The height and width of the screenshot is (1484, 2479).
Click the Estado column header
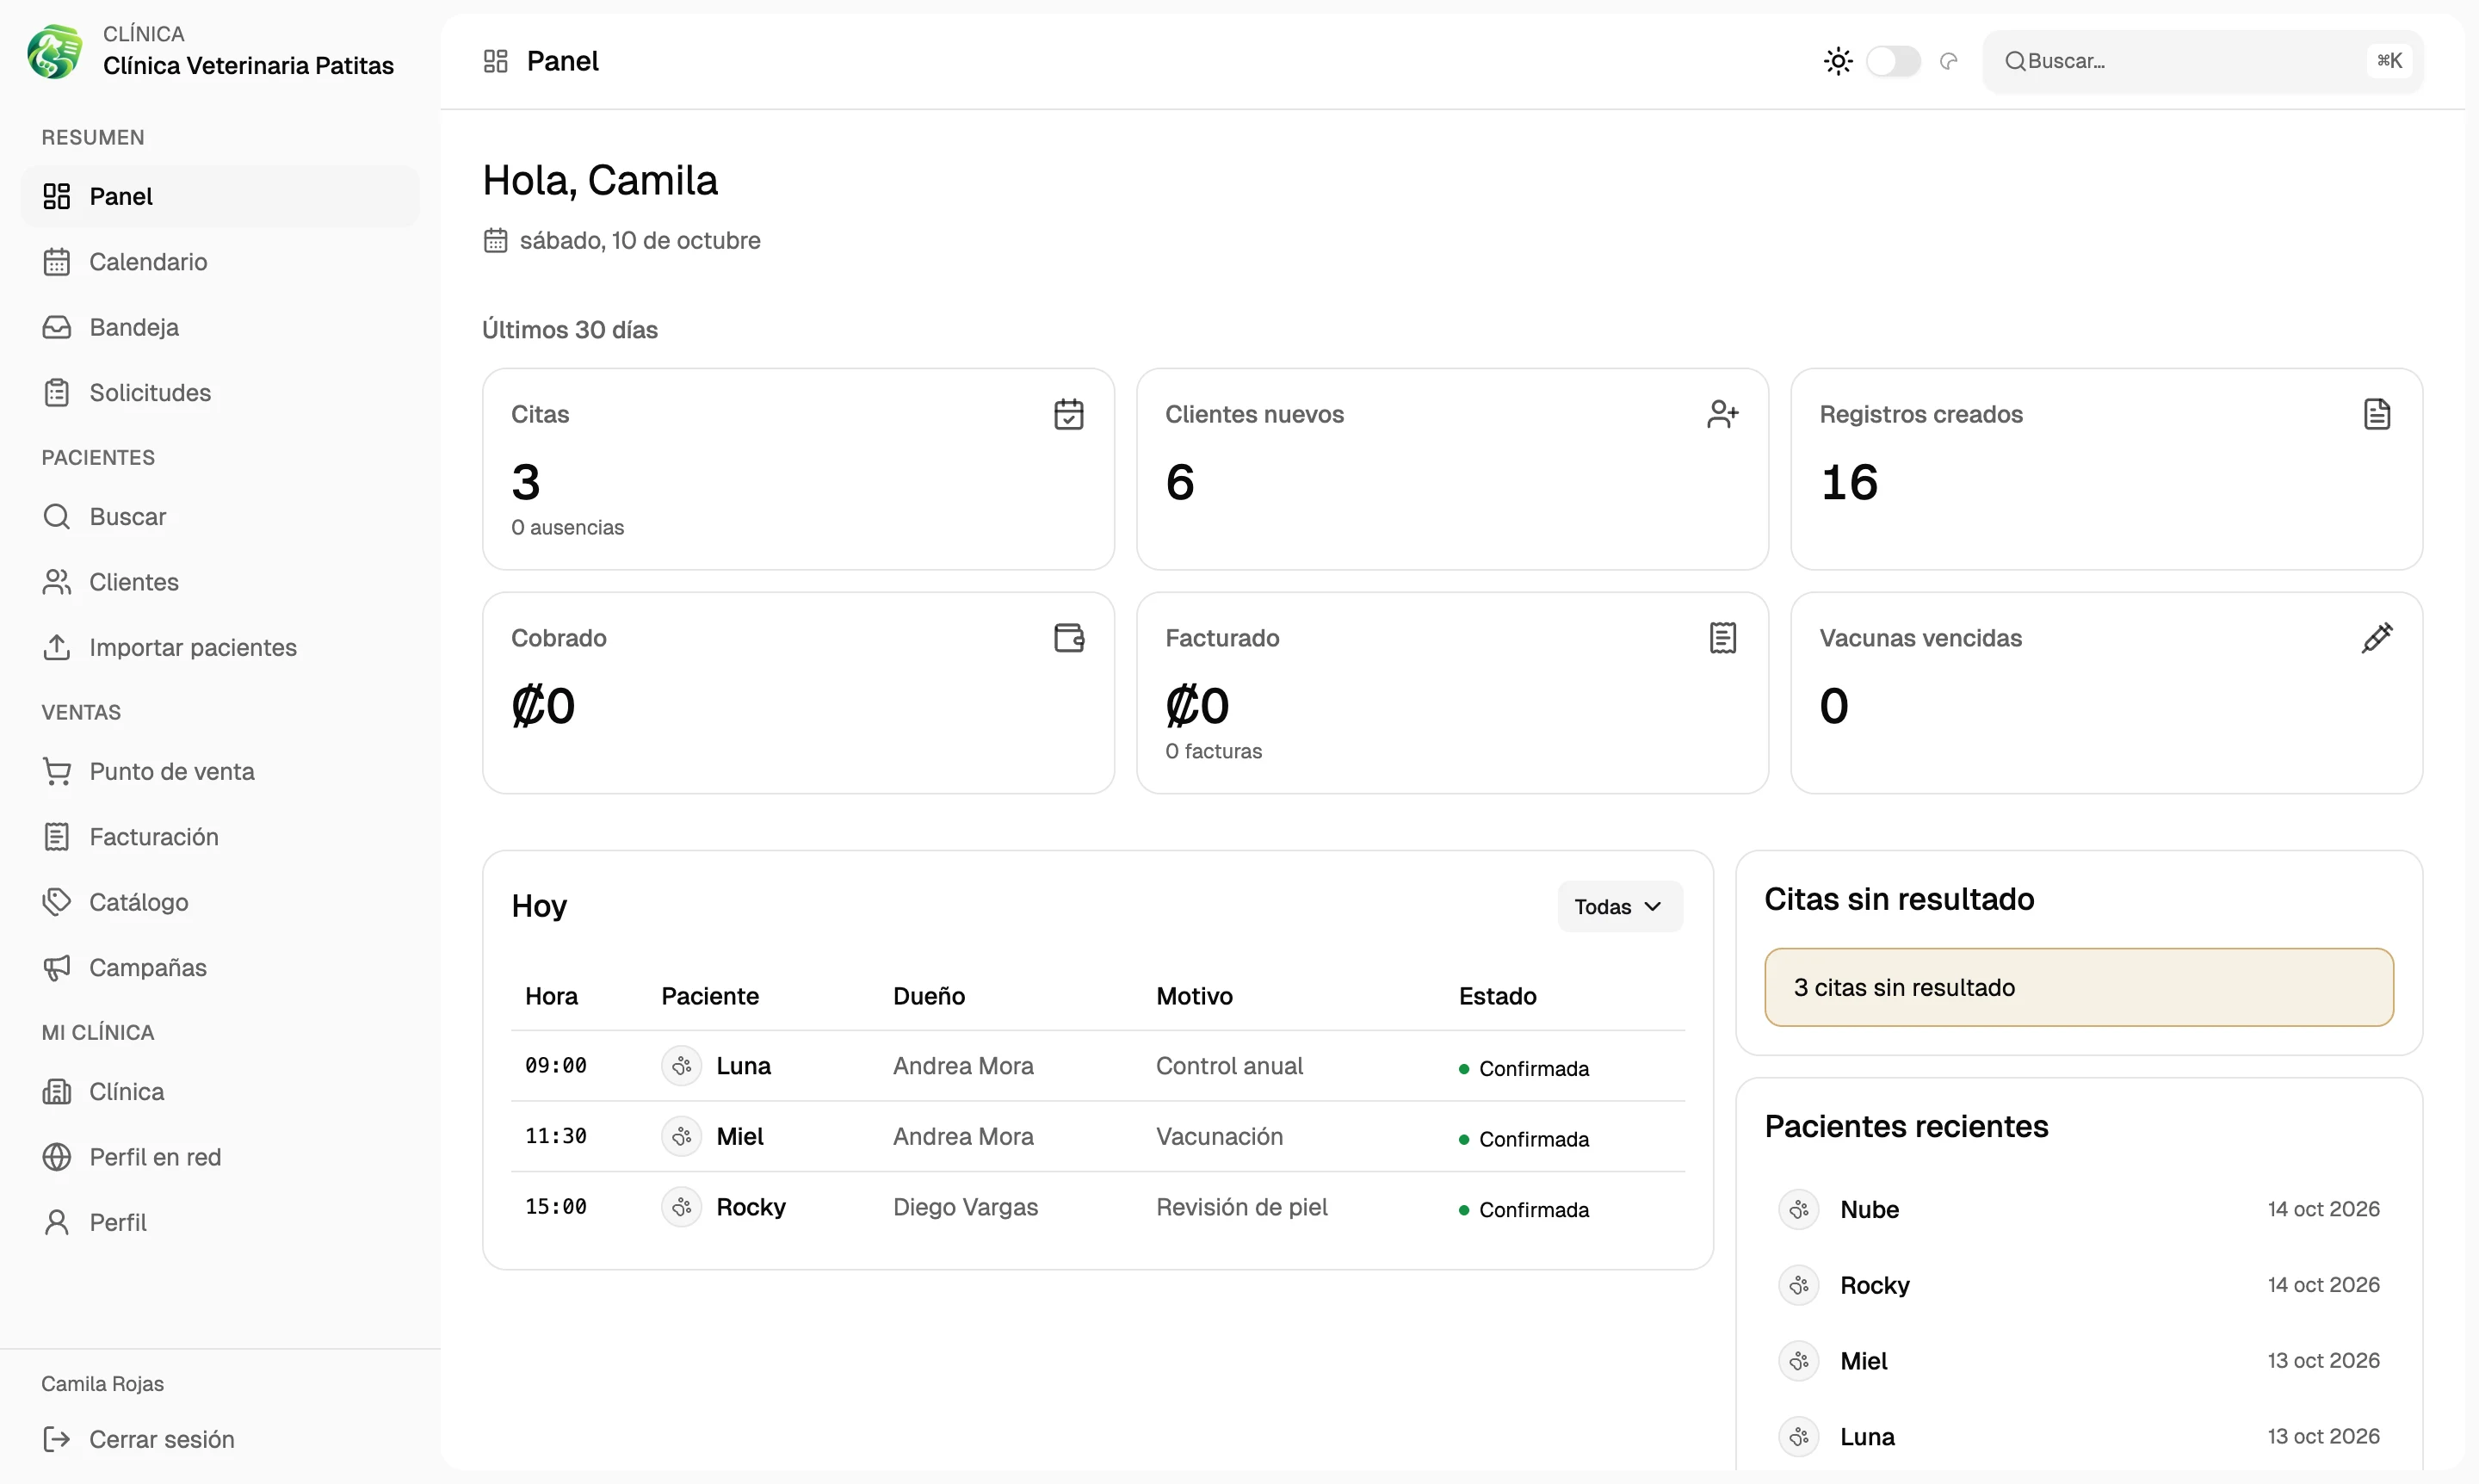click(1497, 996)
